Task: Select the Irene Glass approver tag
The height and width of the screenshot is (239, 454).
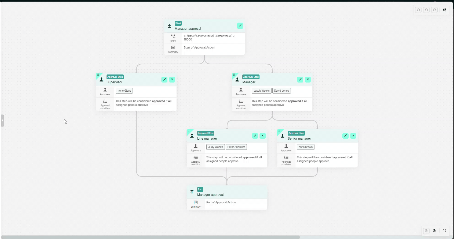Action: click(124, 91)
